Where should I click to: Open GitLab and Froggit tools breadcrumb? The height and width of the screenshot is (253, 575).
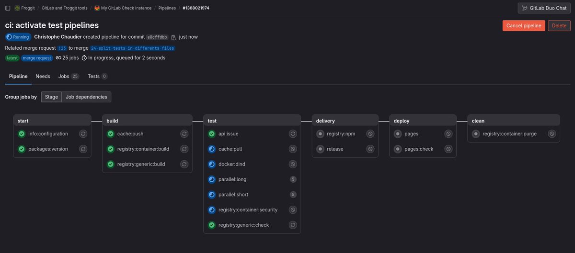pyautogui.click(x=64, y=8)
